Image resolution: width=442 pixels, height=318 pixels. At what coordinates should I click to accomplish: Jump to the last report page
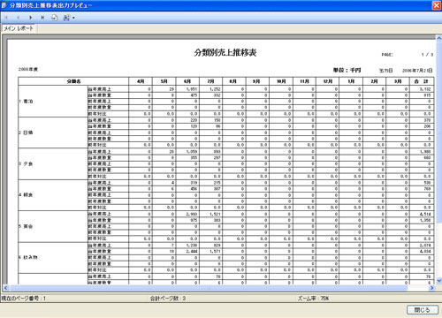pos(42,18)
